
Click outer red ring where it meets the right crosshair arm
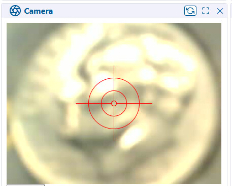pyautogui.click(x=140, y=103)
